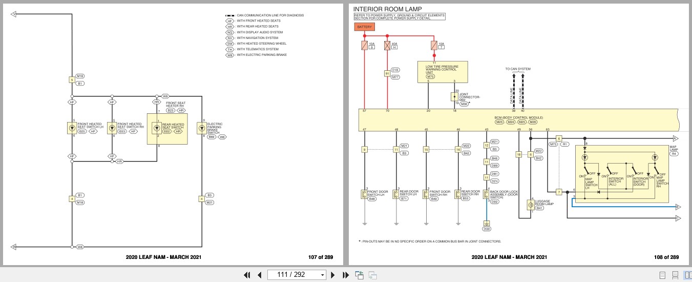This screenshot has height=282, width=692.
Task: Click the greyed-out forward view icon
Action: pos(372,275)
